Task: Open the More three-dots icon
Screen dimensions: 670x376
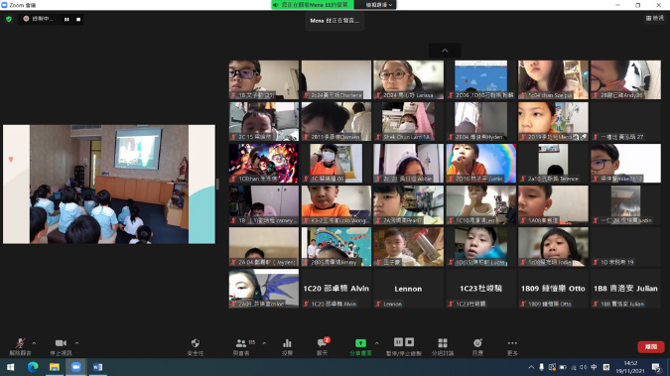Action: (x=512, y=343)
